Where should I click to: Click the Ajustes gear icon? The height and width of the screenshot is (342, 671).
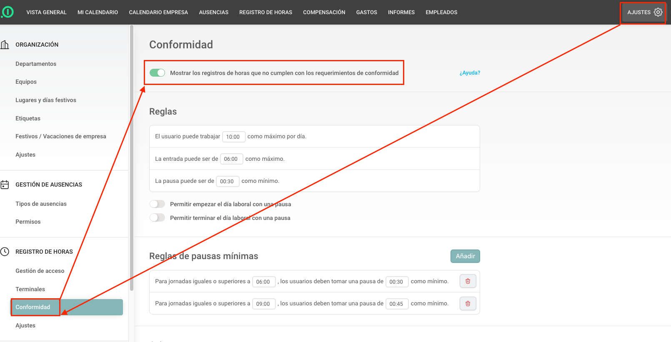[658, 12]
